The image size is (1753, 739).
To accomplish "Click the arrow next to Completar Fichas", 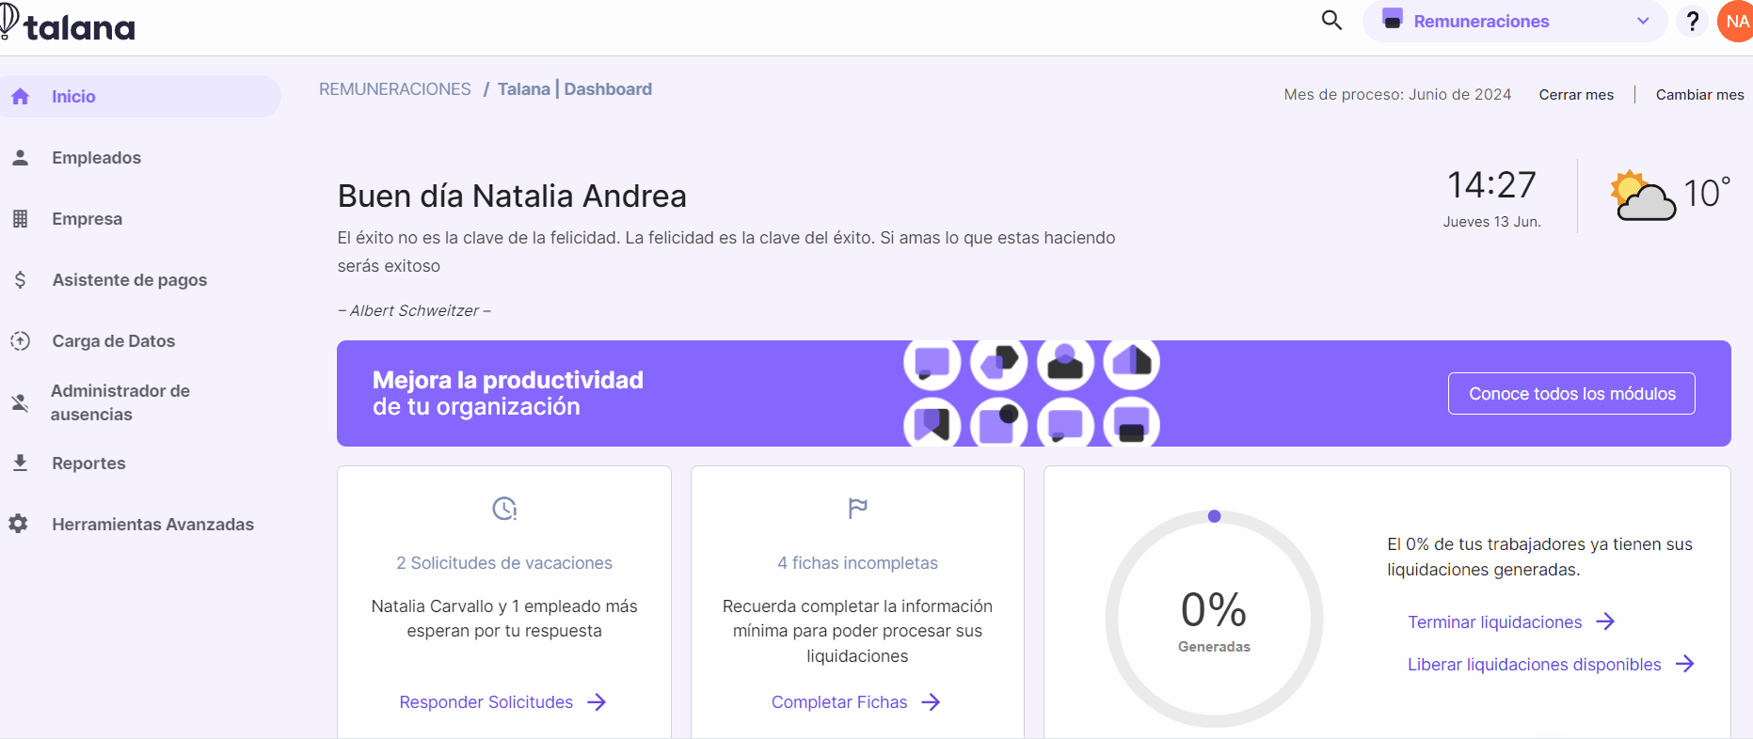I will click(x=931, y=702).
